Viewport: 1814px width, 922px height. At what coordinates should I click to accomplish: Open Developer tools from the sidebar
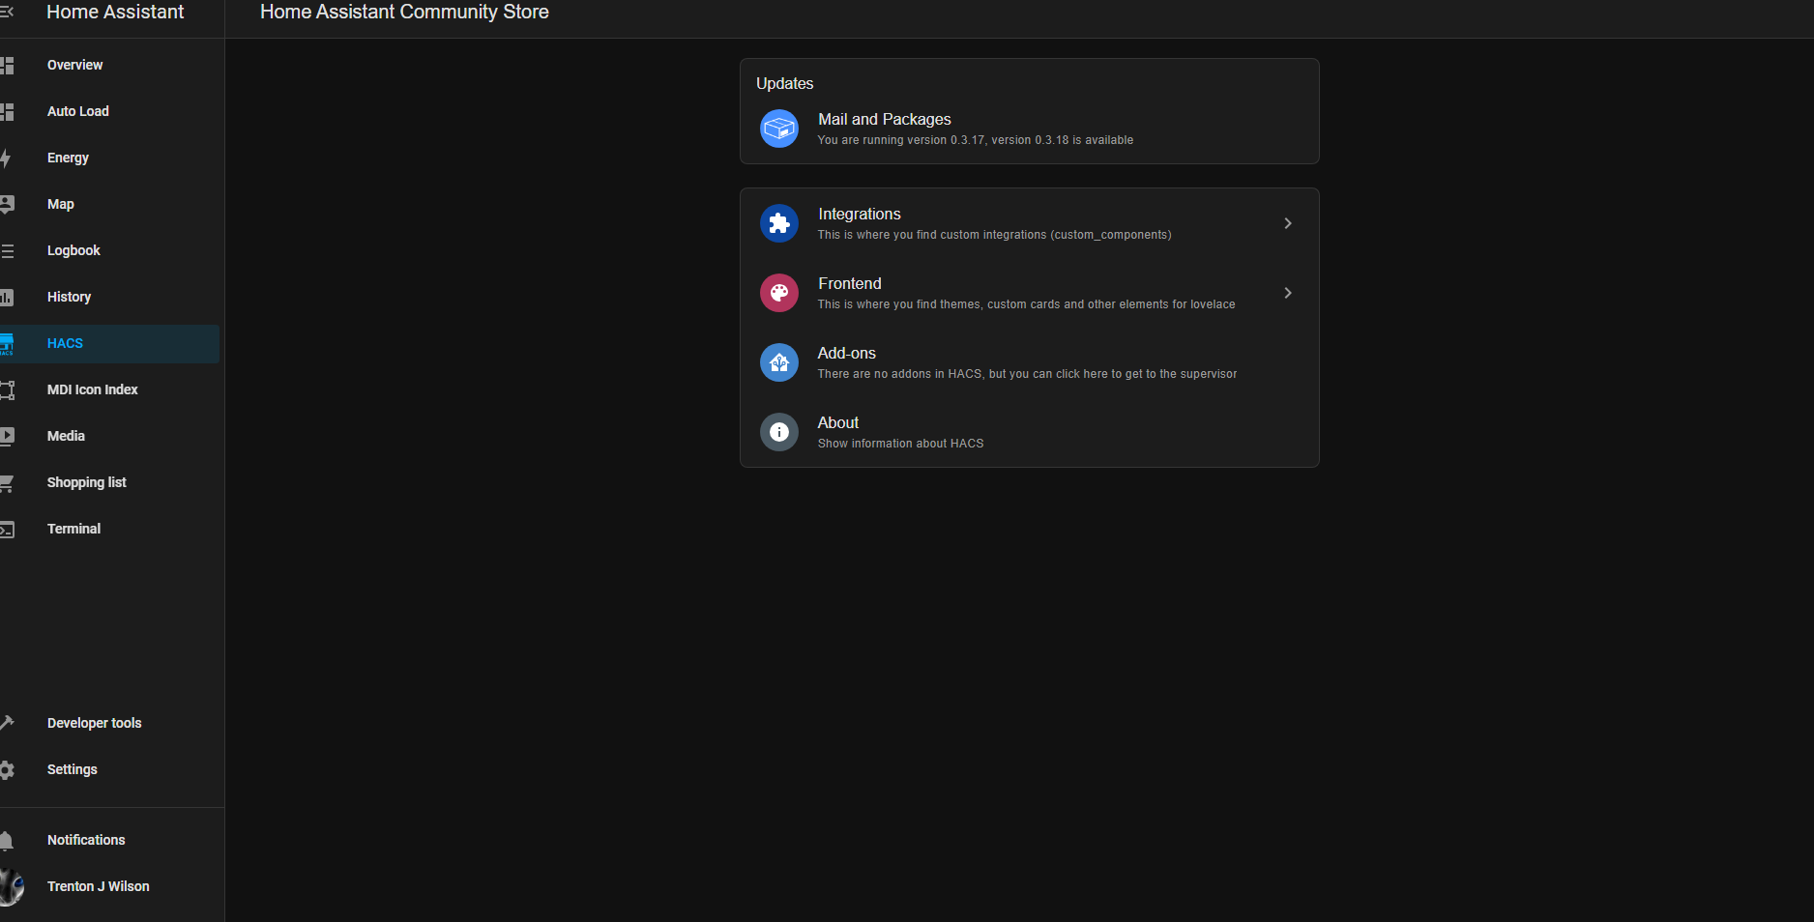pos(94,723)
